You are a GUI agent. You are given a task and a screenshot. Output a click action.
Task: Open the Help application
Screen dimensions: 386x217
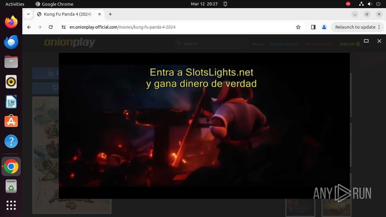tap(11, 141)
